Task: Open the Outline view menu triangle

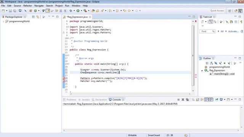Action: point(240,63)
